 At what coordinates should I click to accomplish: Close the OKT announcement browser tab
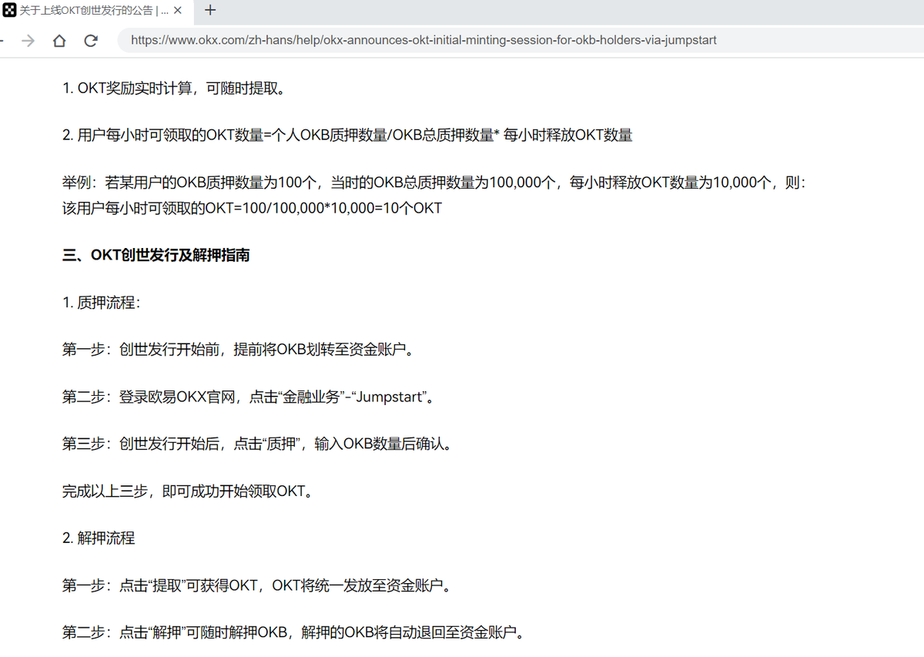tap(177, 11)
